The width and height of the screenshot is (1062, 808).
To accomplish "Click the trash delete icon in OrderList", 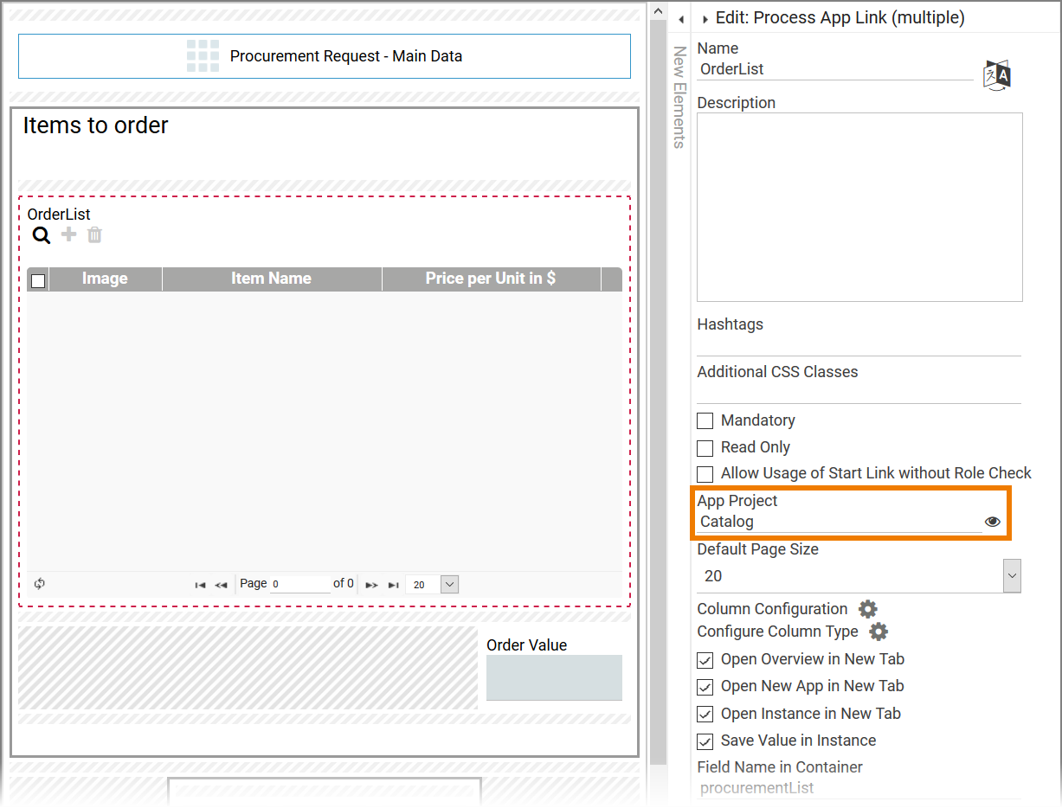I will tap(94, 234).
